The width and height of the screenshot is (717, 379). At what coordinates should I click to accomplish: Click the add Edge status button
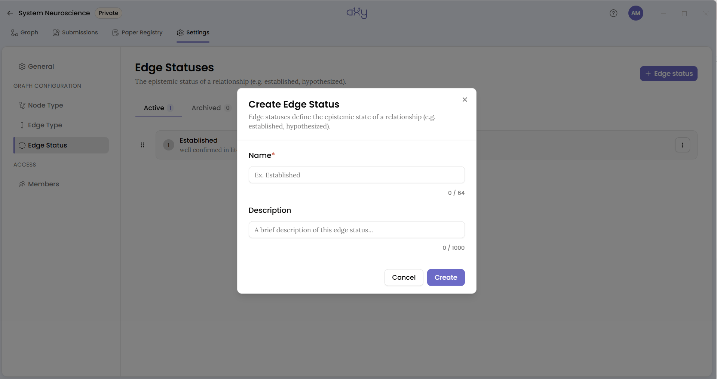pos(668,74)
